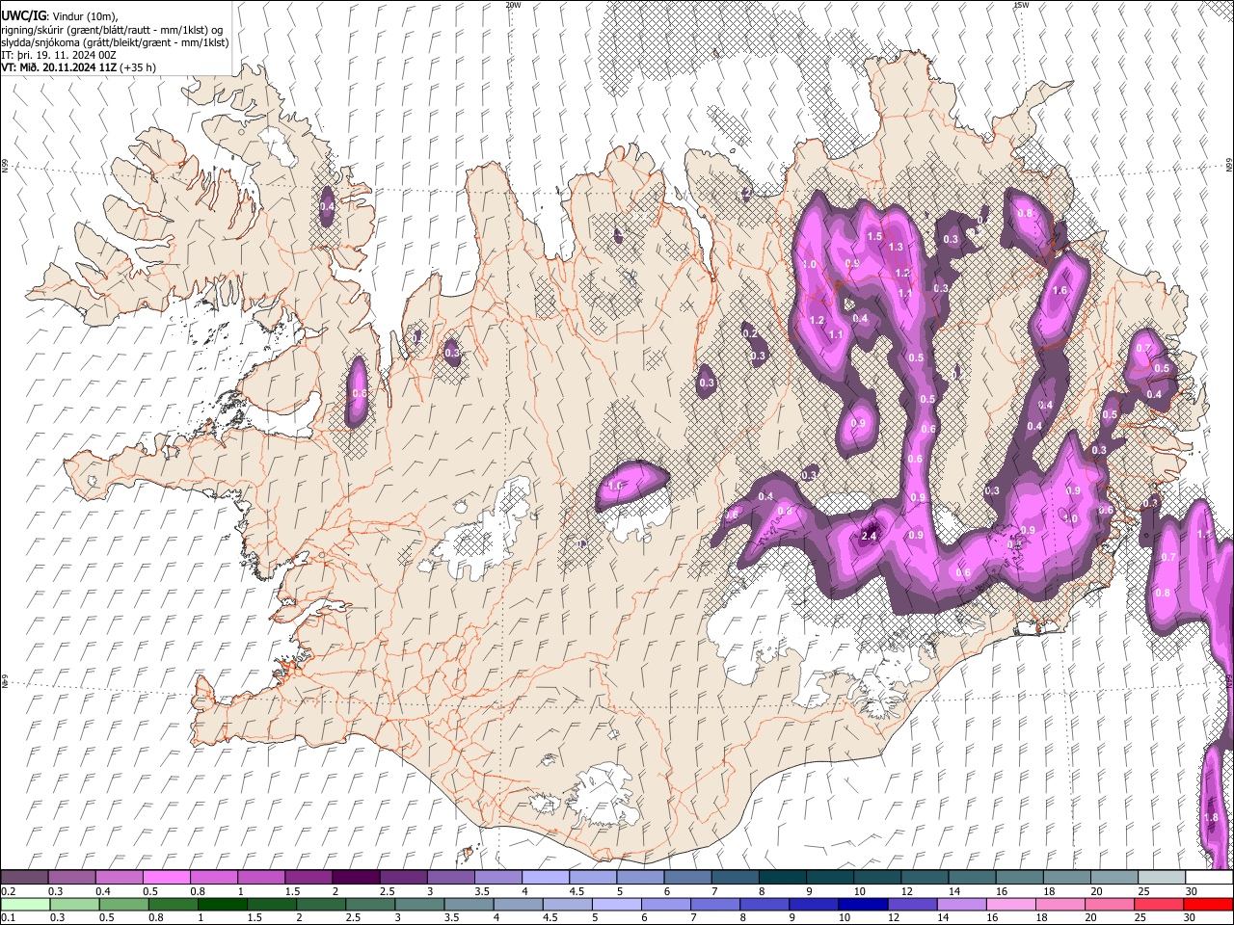The width and height of the screenshot is (1234, 925).
Task: Pick the bright pink swatch between 0.5 and 0.8
Action: coord(166,878)
